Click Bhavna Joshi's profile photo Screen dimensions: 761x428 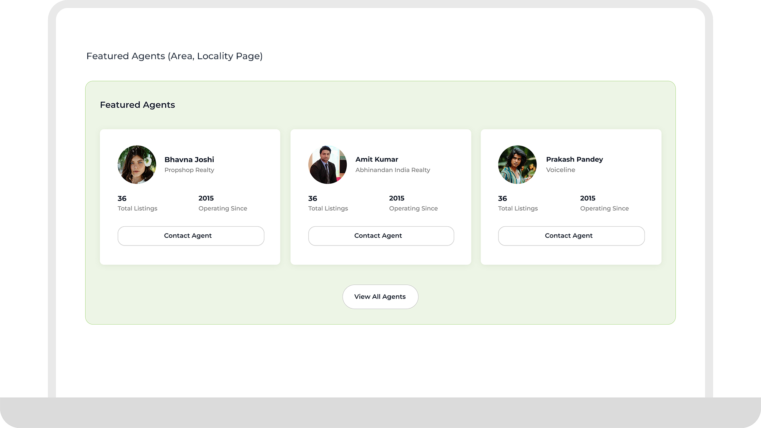[x=137, y=164]
